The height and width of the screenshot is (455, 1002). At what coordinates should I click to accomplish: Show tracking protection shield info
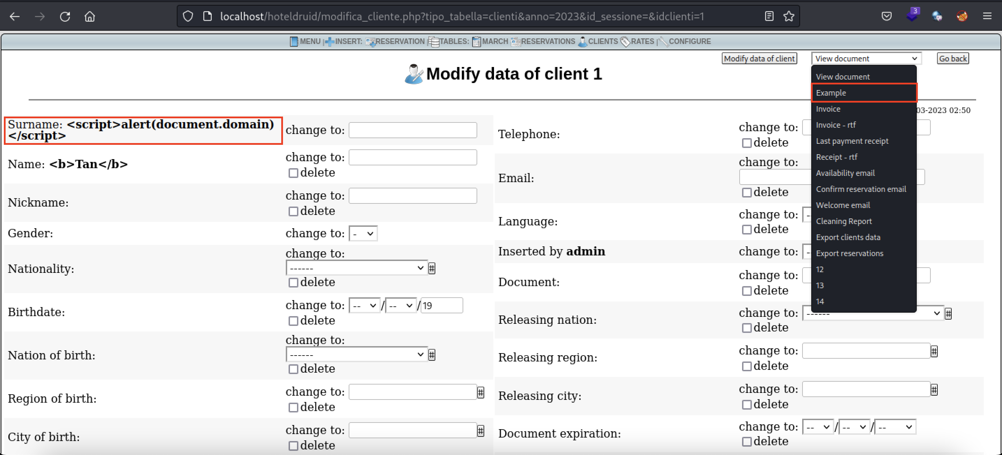click(x=188, y=16)
